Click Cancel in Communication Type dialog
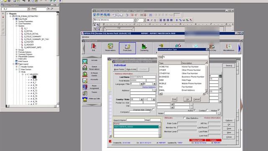 click(x=196, y=99)
